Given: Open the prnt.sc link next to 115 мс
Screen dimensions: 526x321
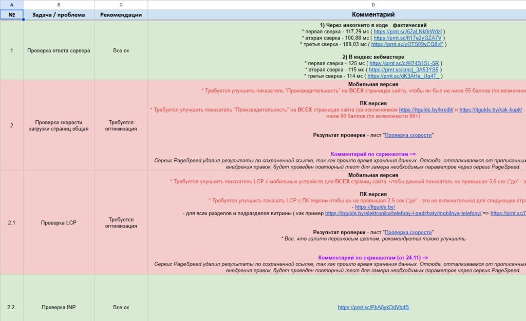Looking at the screenshot, I should pyautogui.click(x=404, y=70).
